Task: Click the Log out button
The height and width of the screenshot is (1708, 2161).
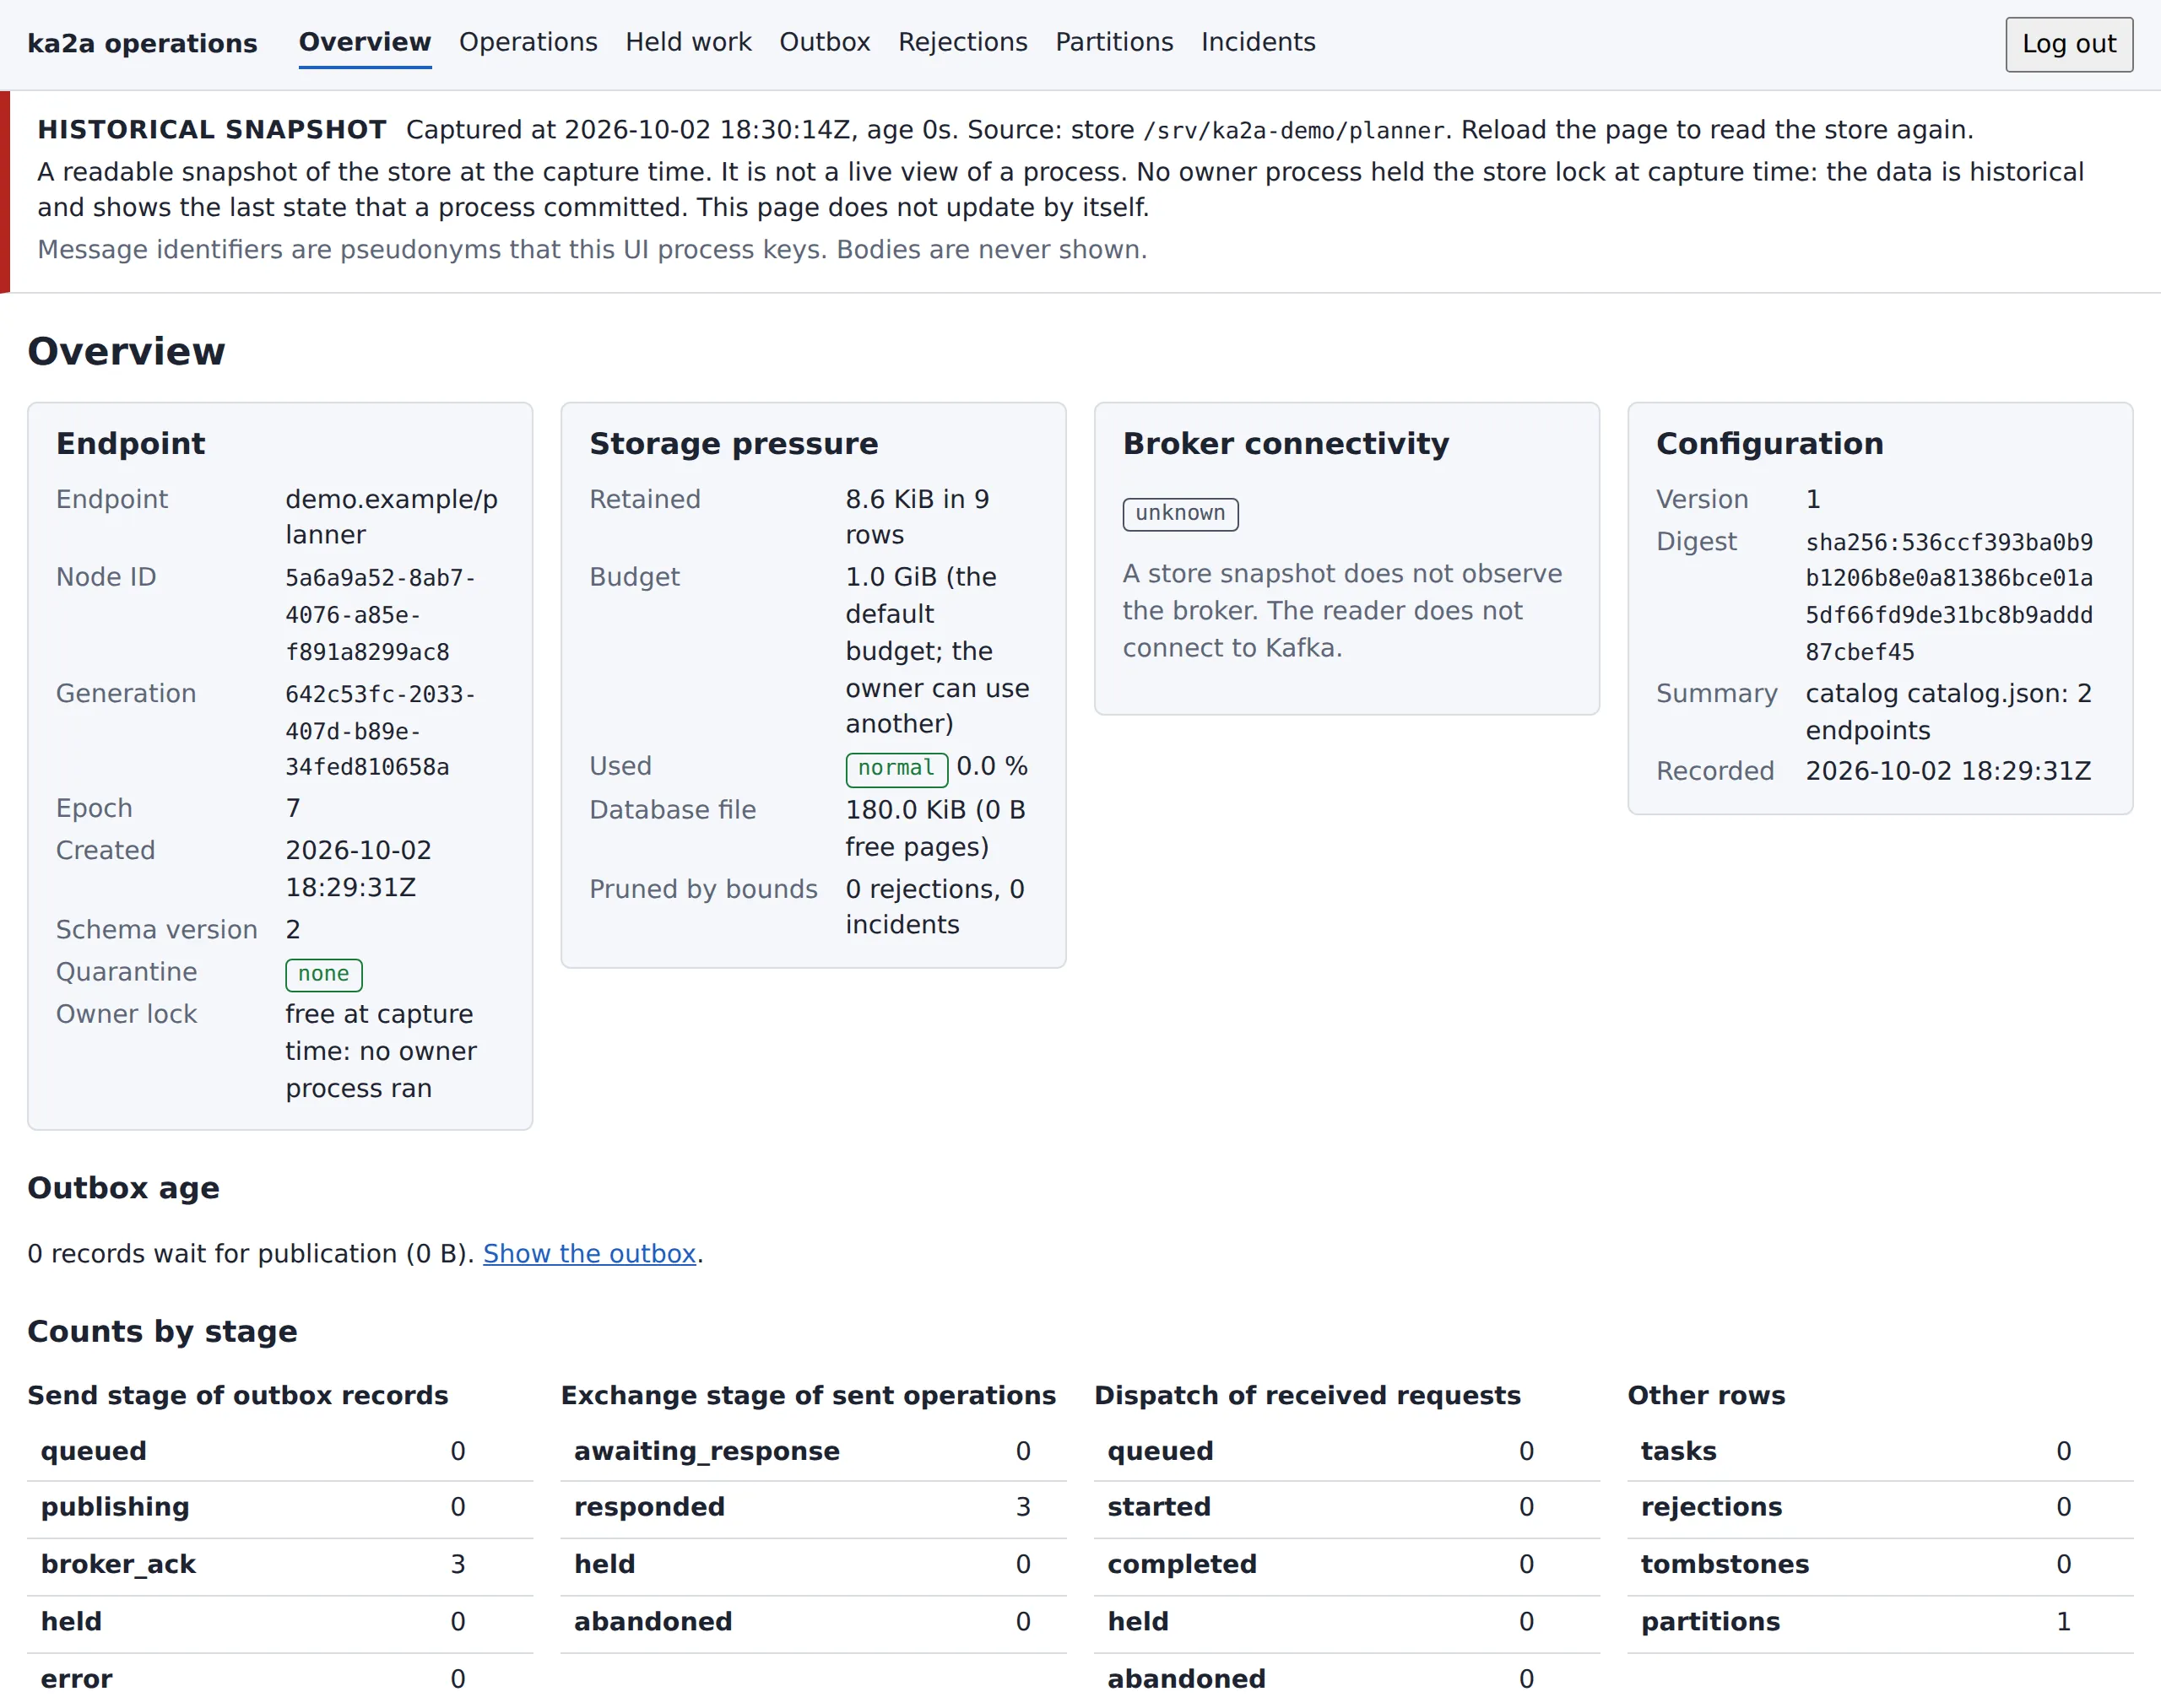Action: click(x=2068, y=44)
